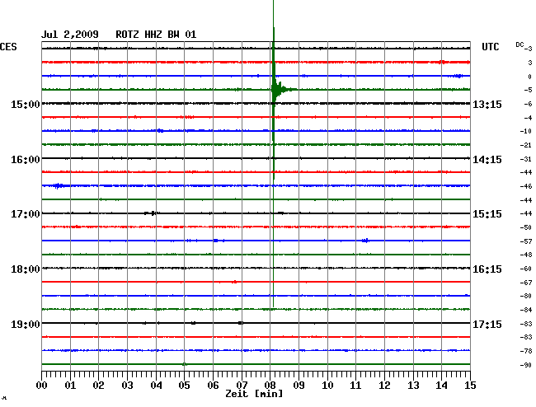Click DC offset value '-57'

point(526,241)
